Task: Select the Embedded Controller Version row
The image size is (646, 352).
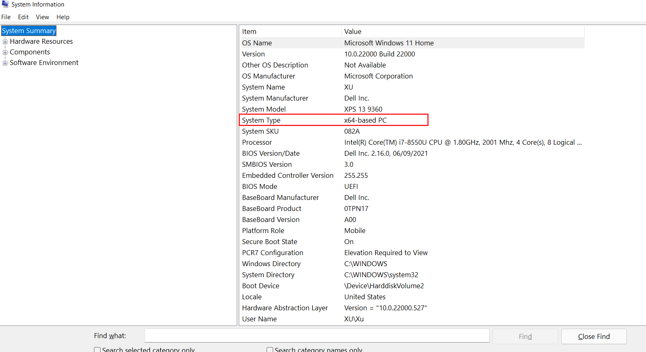Action: pos(412,175)
